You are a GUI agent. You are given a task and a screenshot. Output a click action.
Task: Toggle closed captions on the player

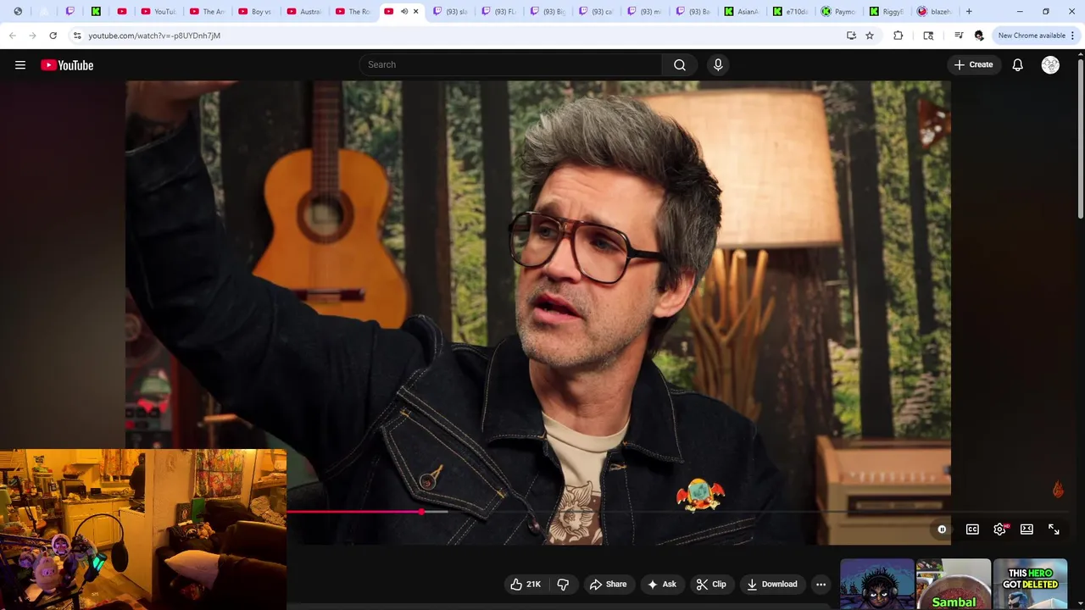coord(972,529)
